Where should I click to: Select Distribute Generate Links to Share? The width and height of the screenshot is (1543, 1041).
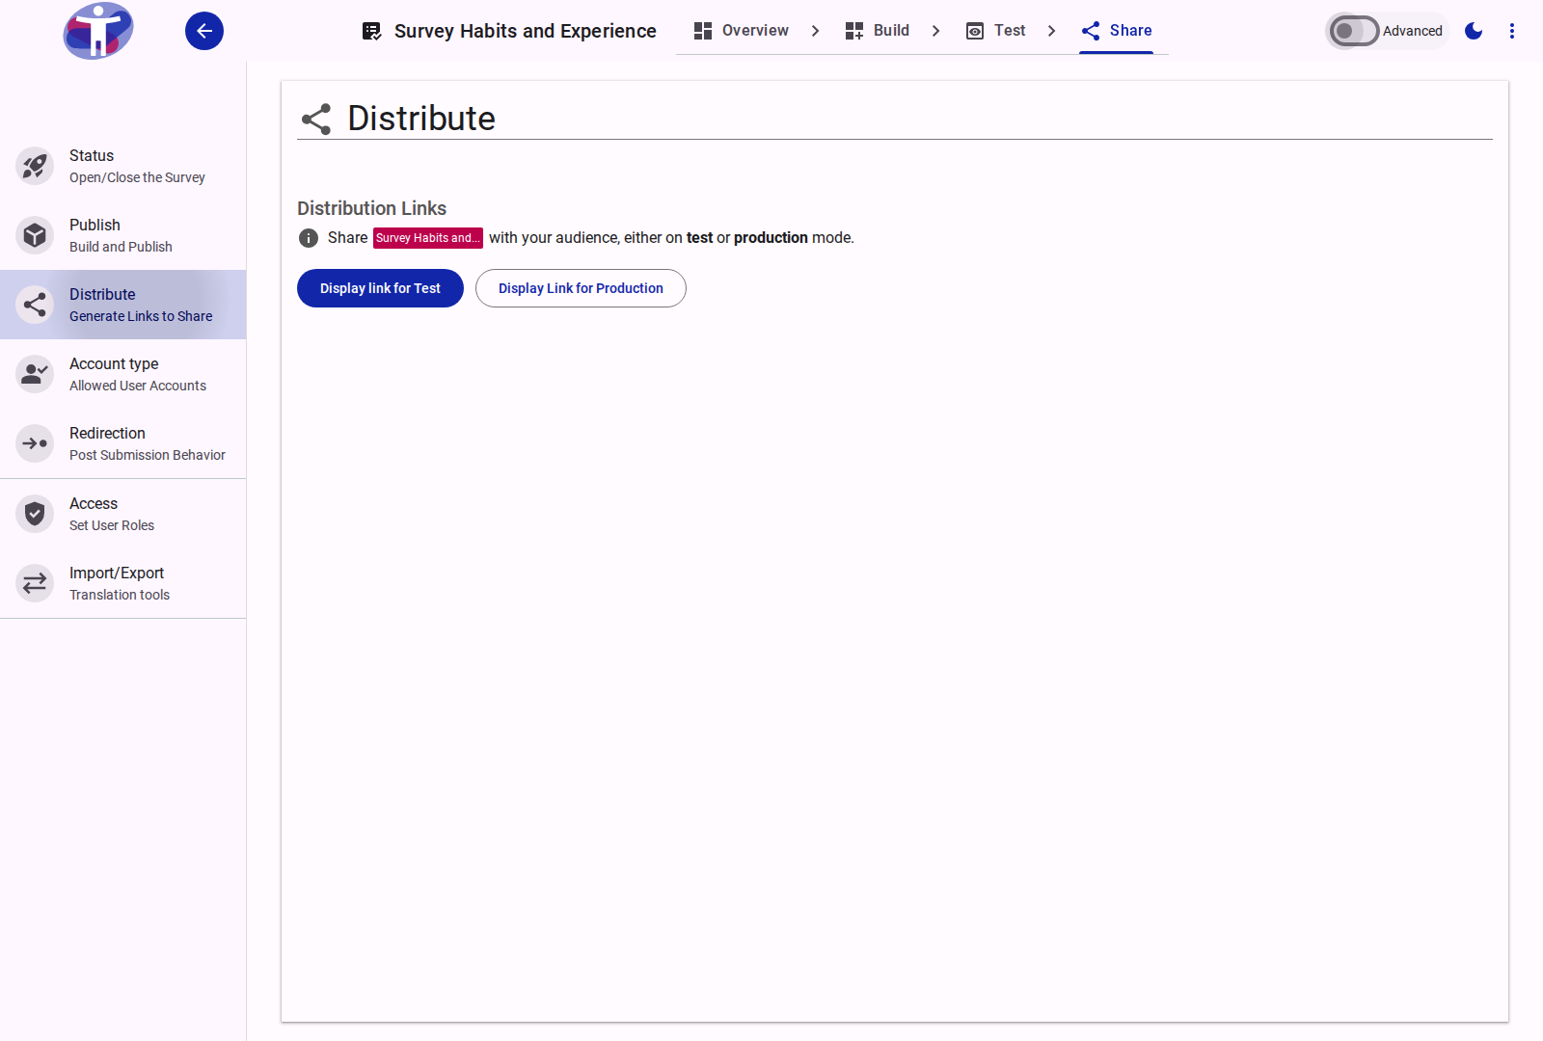123,305
